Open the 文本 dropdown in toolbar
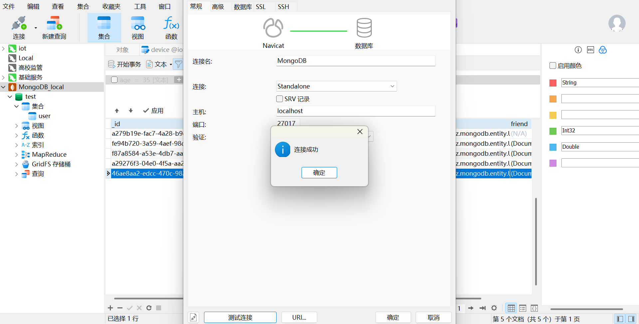The height and width of the screenshot is (324, 639). pos(159,64)
